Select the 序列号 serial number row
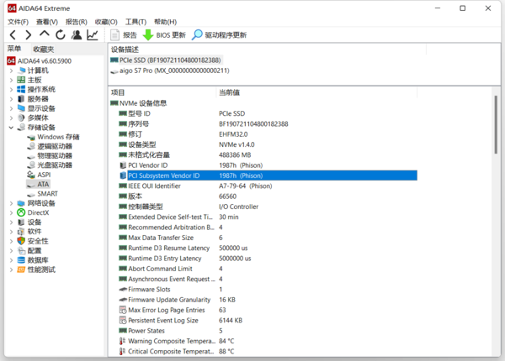This screenshot has width=505, height=361. coord(268,124)
